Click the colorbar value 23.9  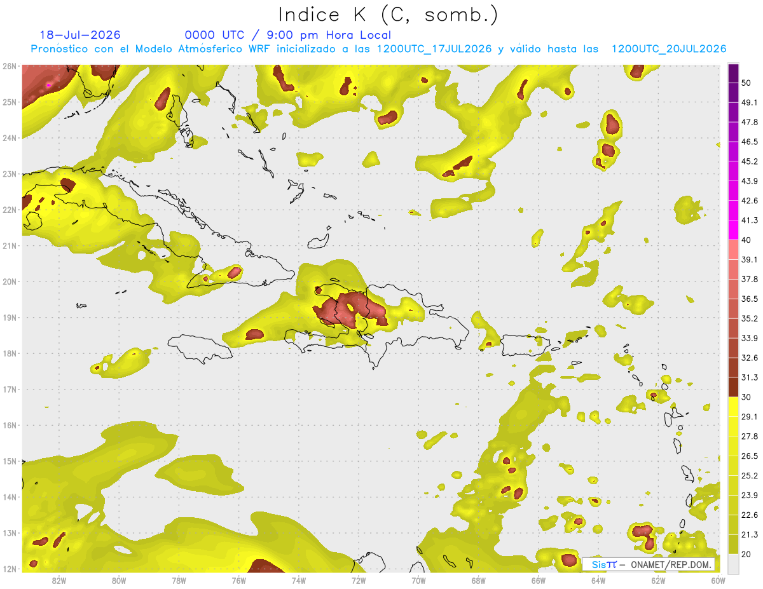coord(750,496)
